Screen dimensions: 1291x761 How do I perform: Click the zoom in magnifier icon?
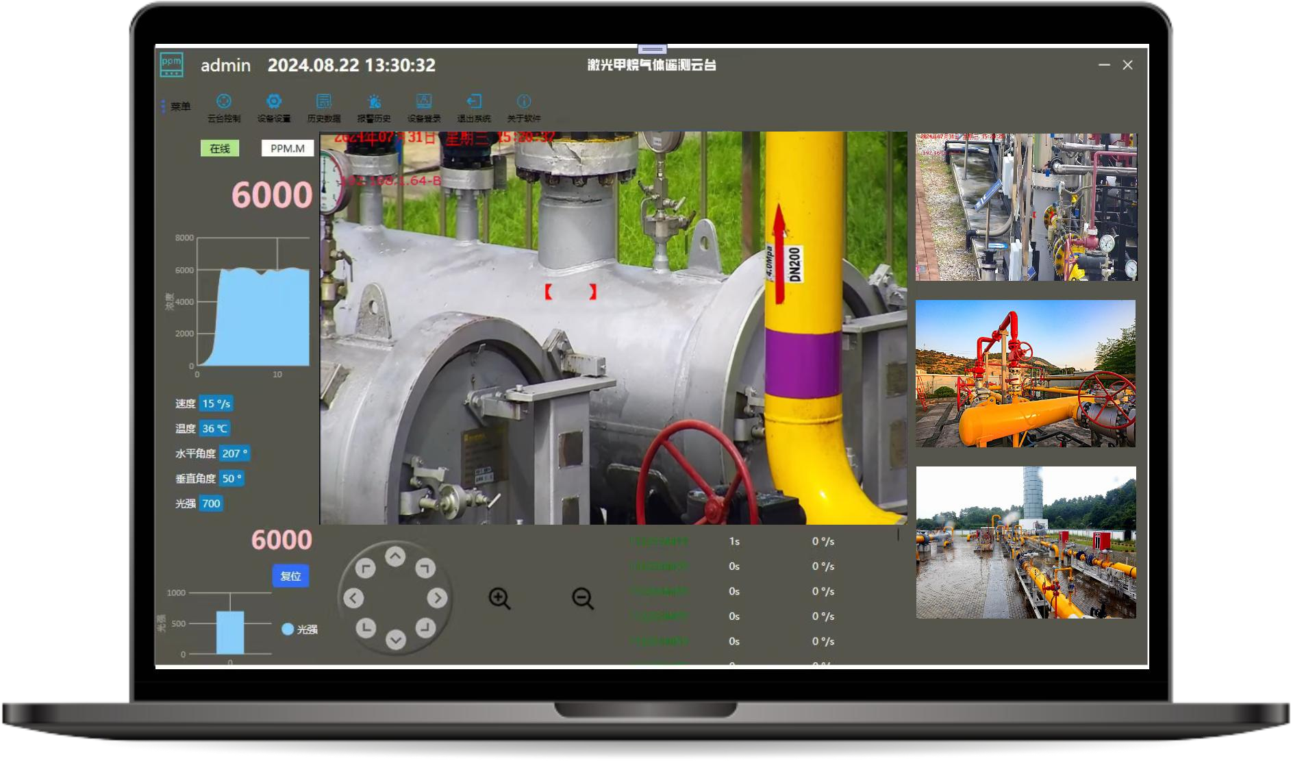(499, 598)
